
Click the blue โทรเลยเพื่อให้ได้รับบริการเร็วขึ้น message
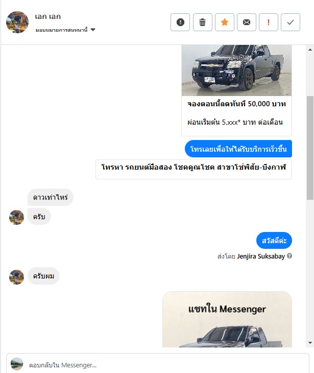click(x=238, y=149)
